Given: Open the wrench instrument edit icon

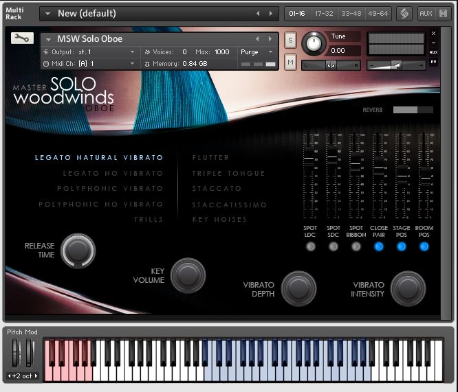Looking at the screenshot, I should [22, 38].
